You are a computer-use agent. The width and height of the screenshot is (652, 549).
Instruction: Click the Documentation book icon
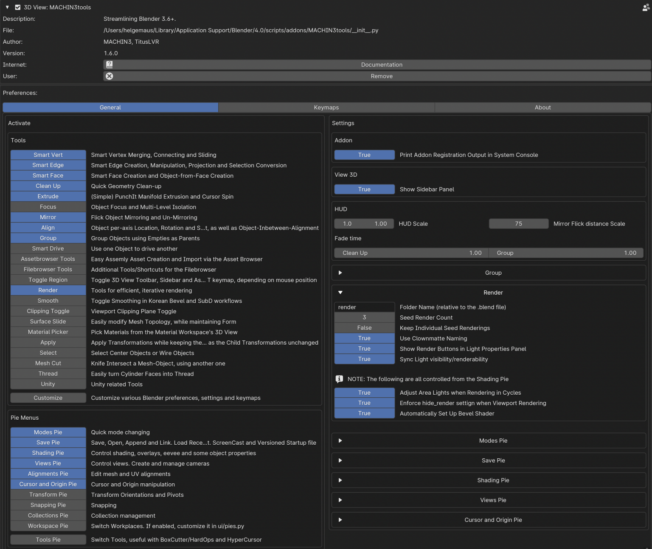[110, 64]
